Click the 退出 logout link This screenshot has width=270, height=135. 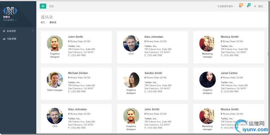click(x=260, y=6)
